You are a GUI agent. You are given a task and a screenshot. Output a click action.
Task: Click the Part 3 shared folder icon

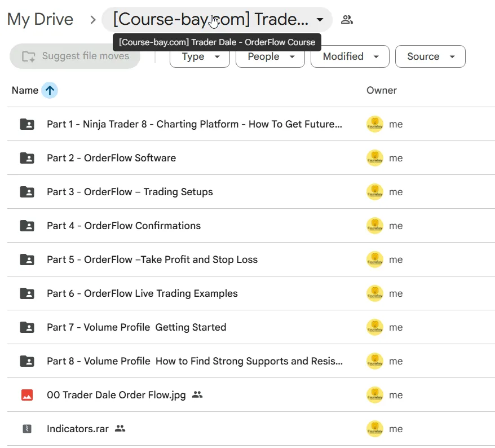point(27,192)
